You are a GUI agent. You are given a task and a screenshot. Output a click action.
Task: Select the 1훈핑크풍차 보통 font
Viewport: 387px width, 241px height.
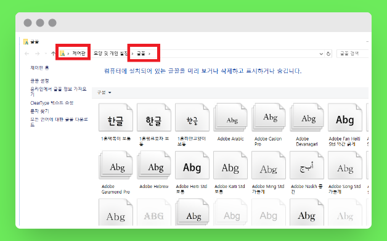pyautogui.click(x=154, y=125)
